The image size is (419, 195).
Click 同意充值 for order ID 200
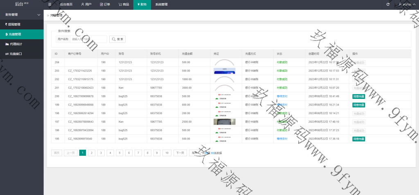[358, 96]
